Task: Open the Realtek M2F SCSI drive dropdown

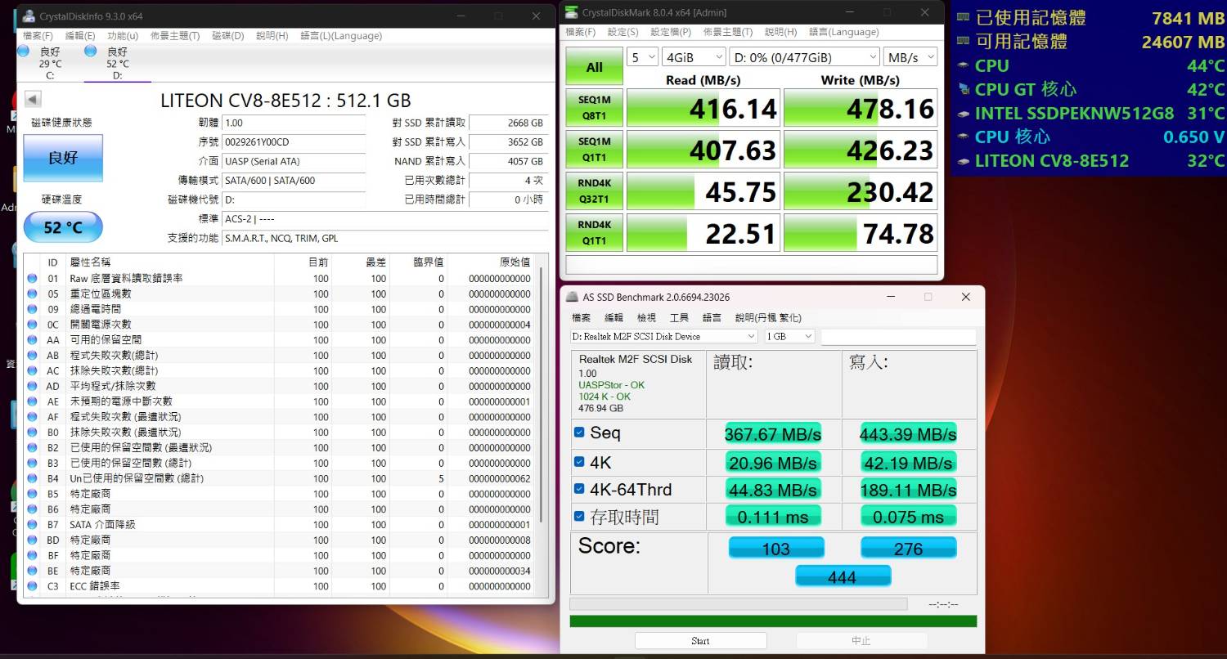Action: 663,336
